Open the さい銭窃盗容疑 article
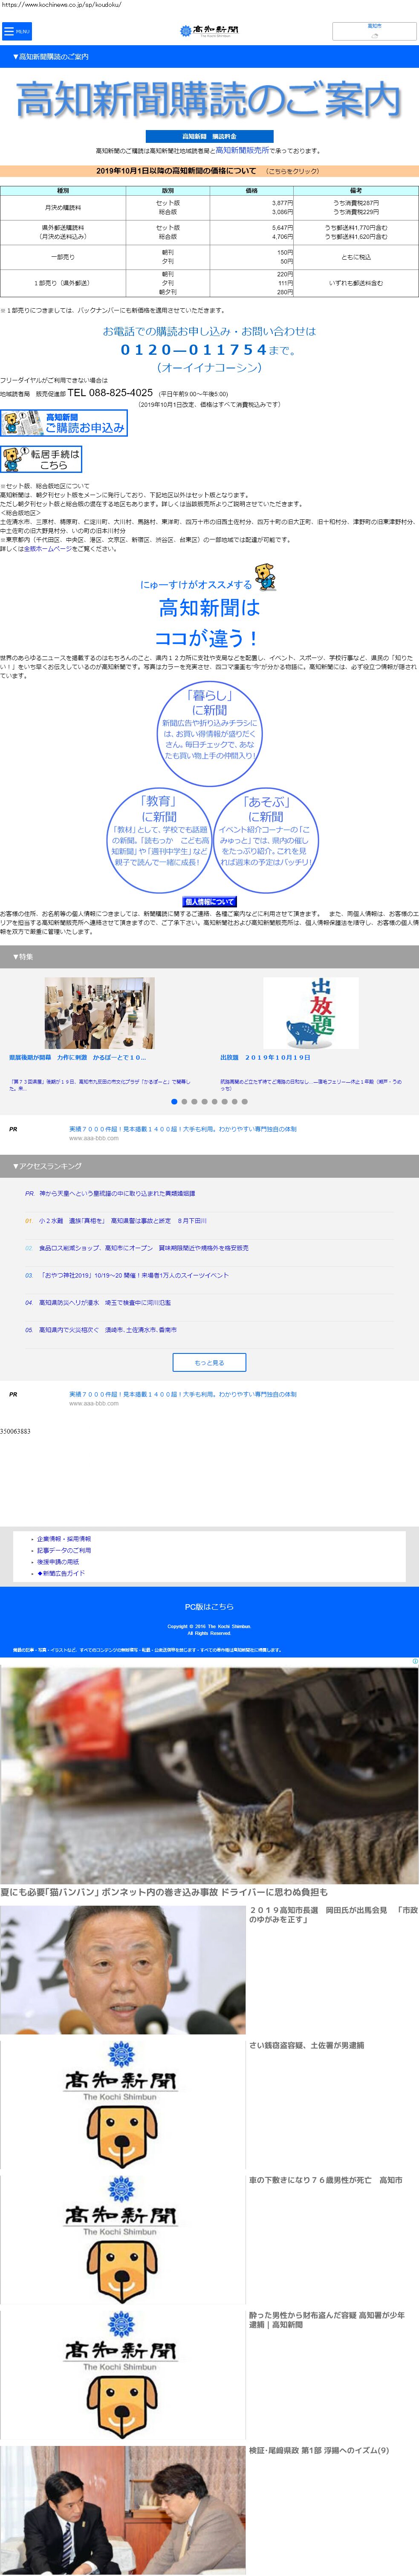Image resolution: width=419 pixels, height=2576 pixels. [x=306, y=2045]
